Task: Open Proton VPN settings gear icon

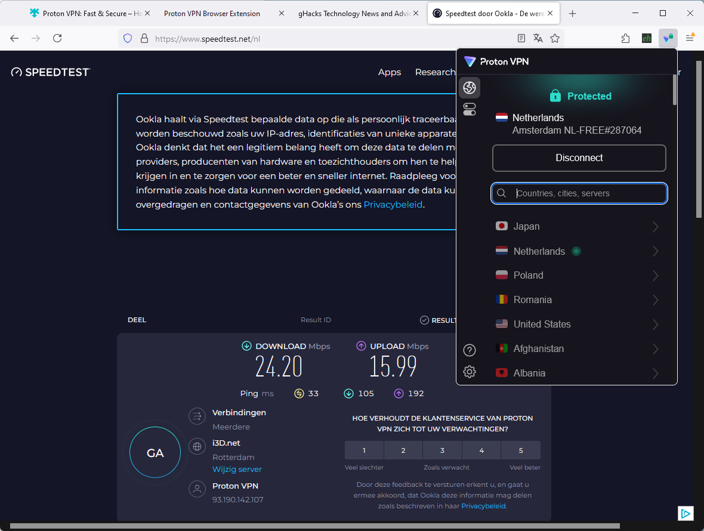Action: (470, 372)
